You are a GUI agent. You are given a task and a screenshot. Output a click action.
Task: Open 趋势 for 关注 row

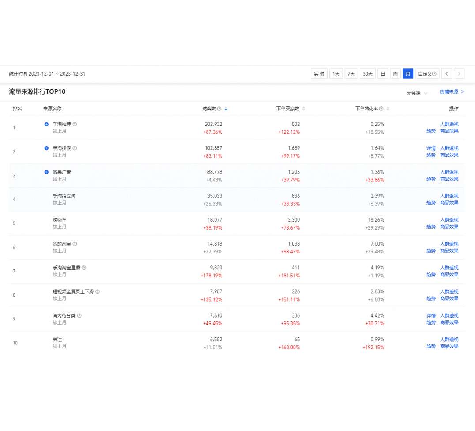[431, 347]
